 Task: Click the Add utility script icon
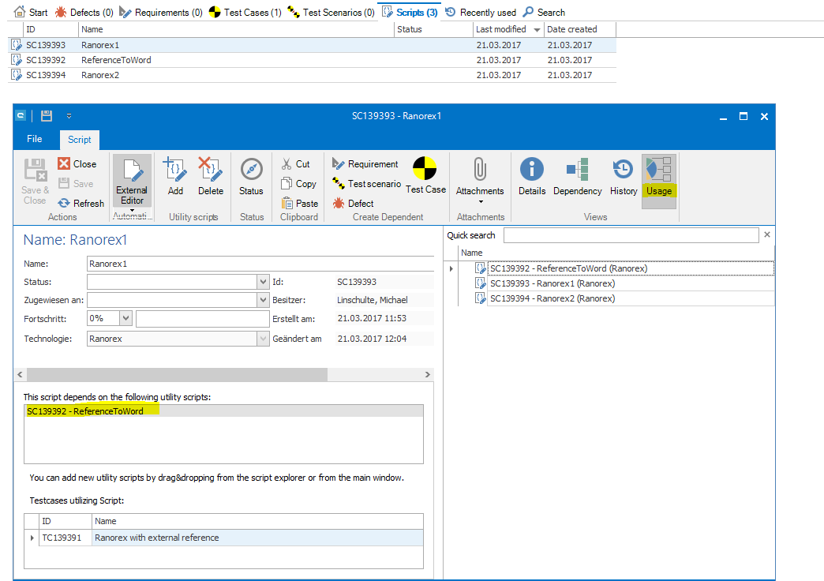point(175,176)
